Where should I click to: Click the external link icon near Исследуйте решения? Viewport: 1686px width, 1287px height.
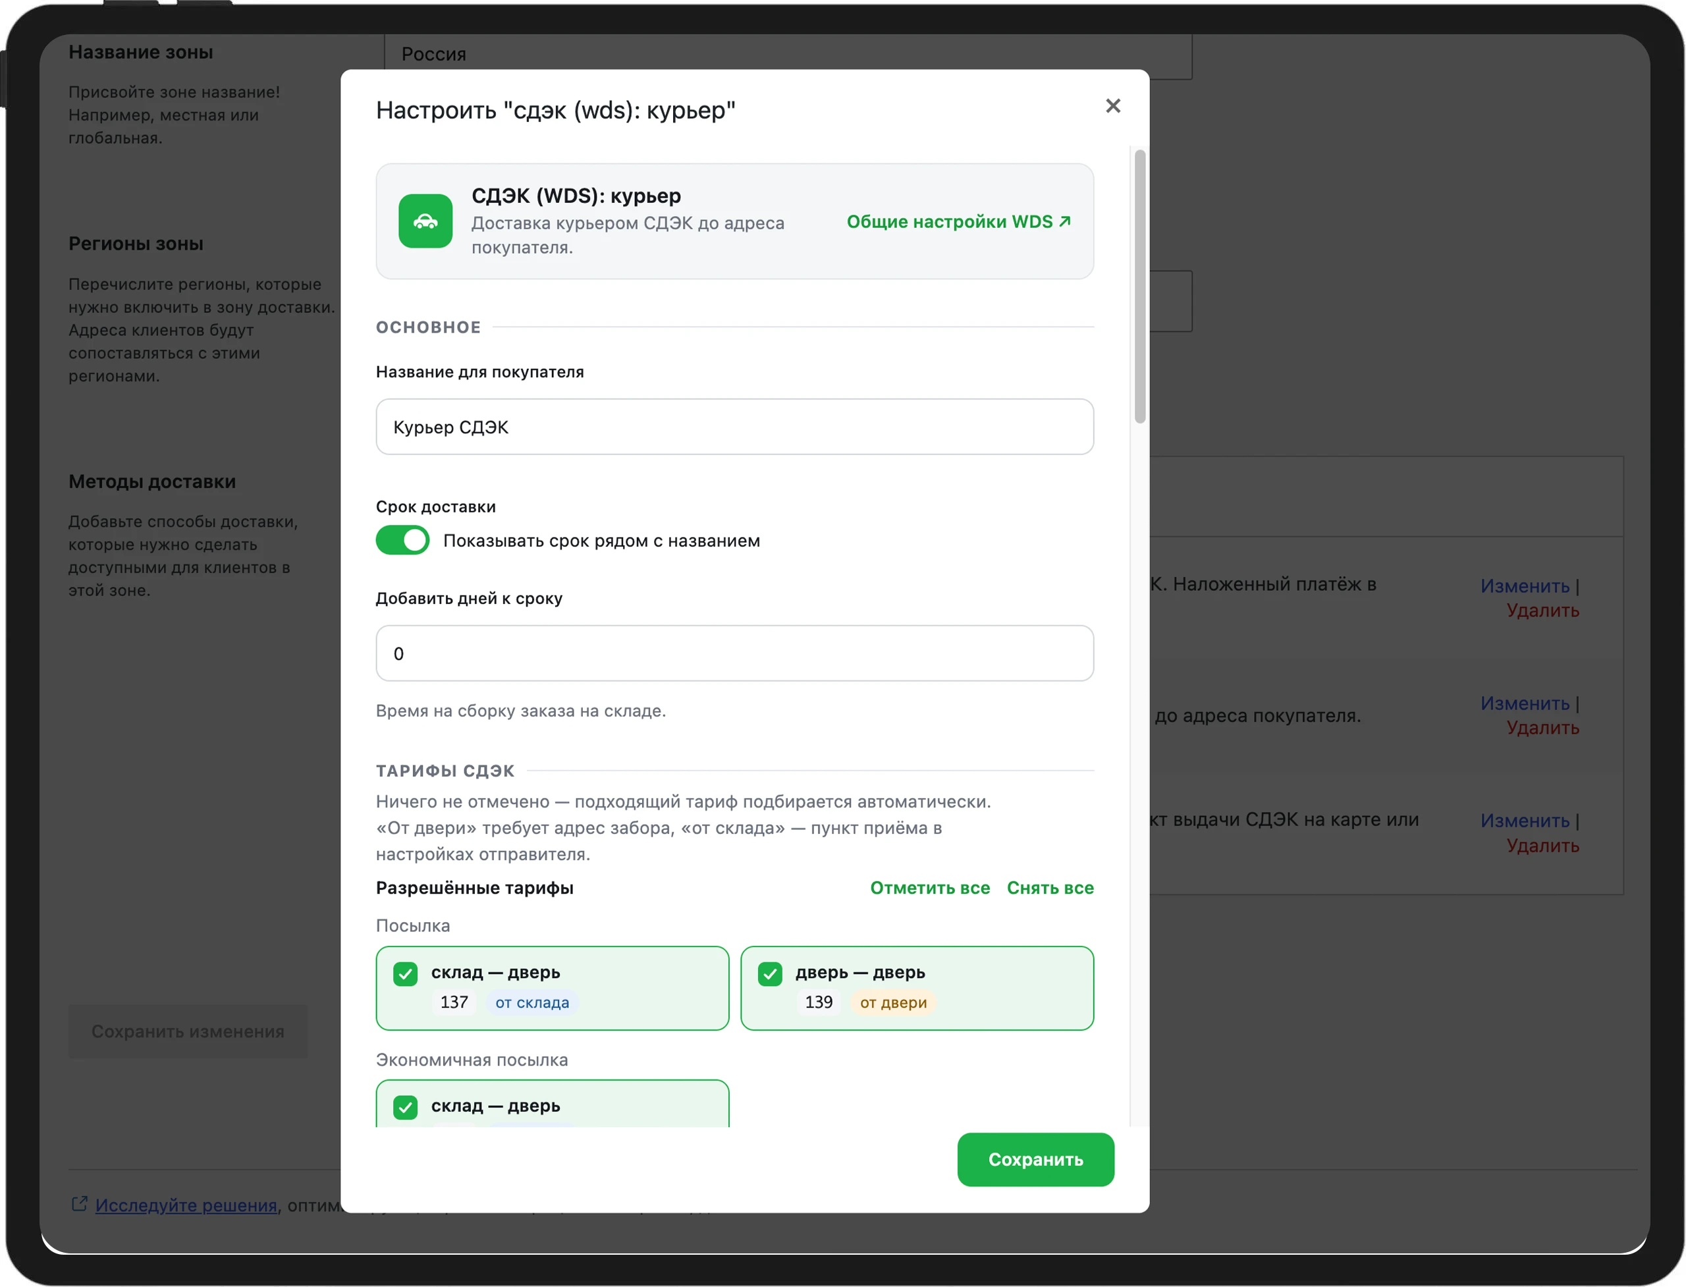[79, 1203]
